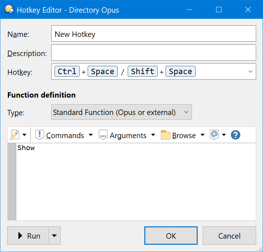Expand the Hotkey field dropdown chevron
Image resolution: width=263 pixels, height=252 pixels.
[250, 72]
